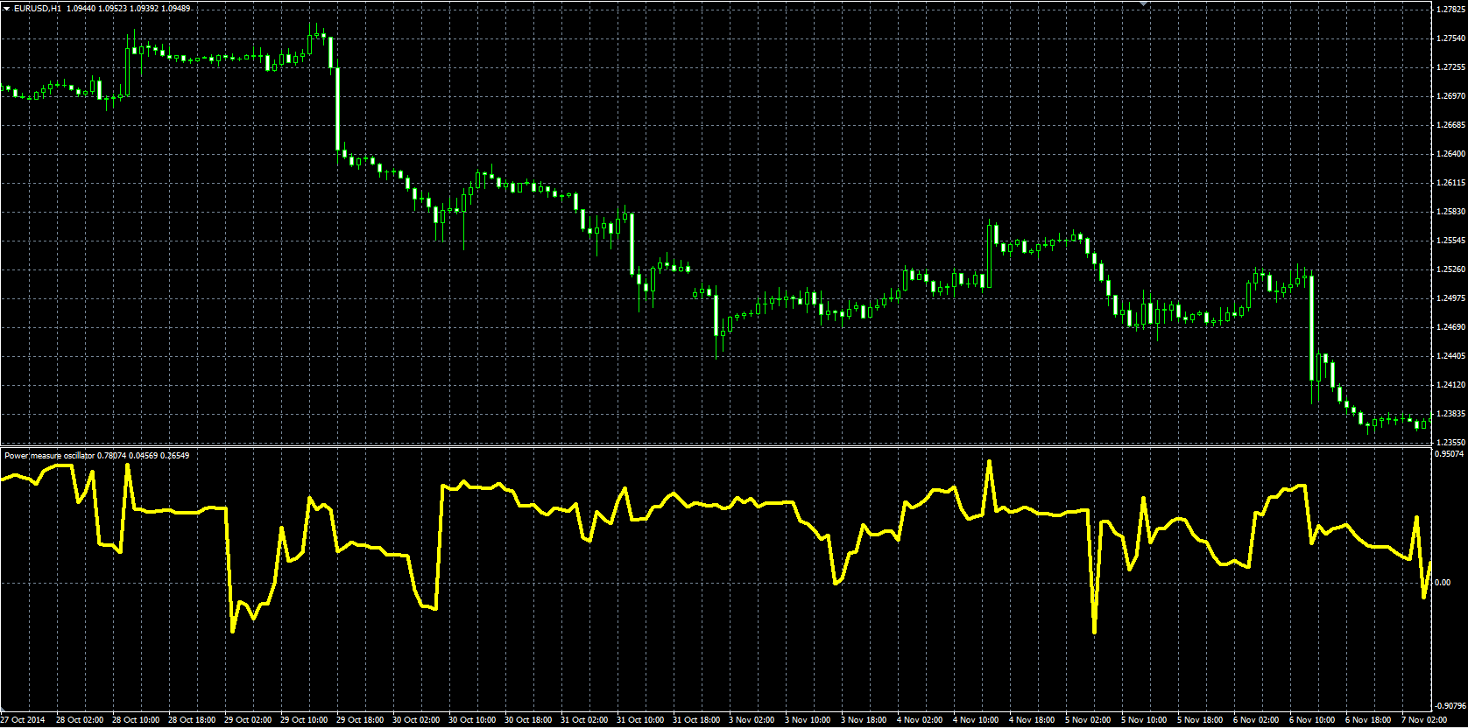Click the 1.24405 price scale label
This screenshot has height=728, width=1468.
point(1451,356)
